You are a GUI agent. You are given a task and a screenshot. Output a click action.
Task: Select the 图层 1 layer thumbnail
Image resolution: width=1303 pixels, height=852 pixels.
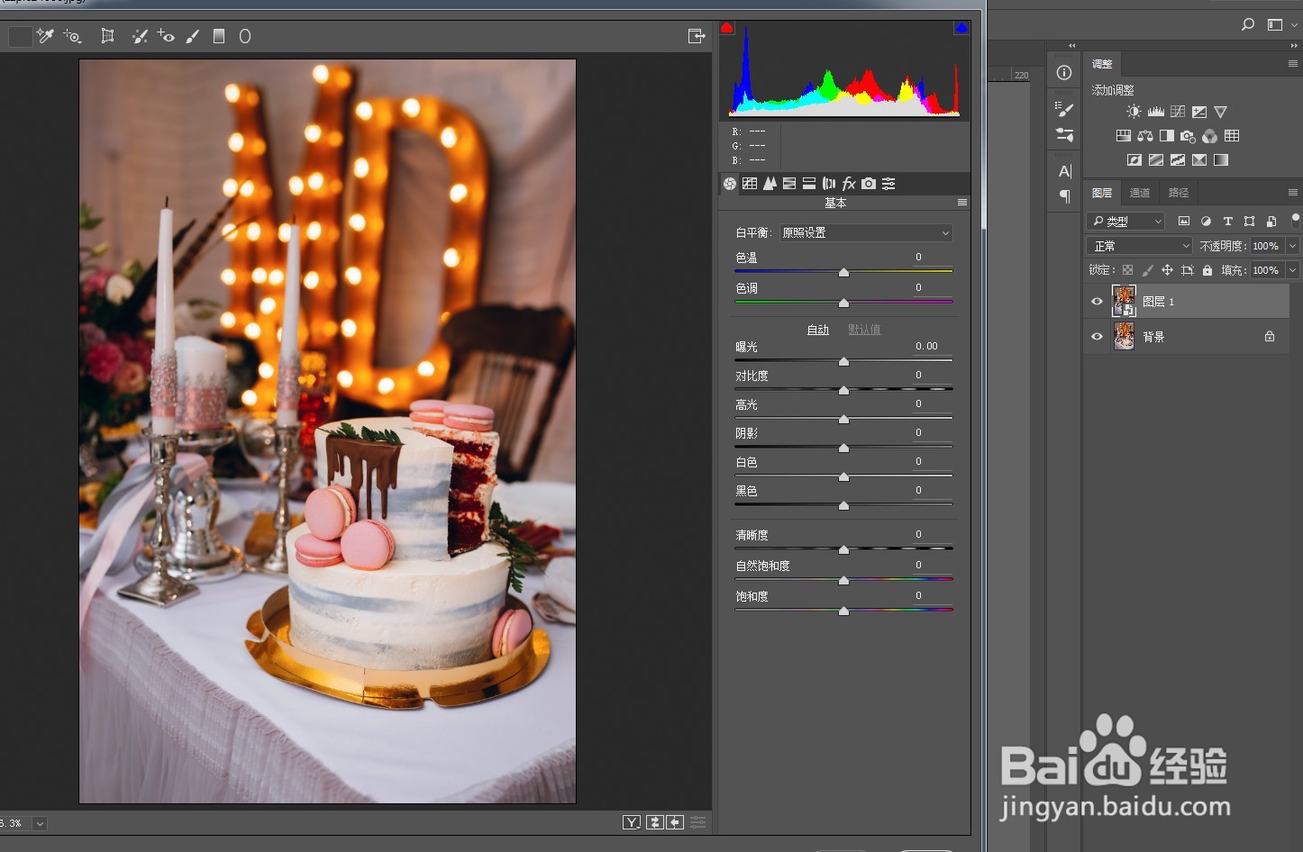pyautogui.click(x=1124, y=302)
